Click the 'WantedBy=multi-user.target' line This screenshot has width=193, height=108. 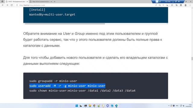pos(52,14)
